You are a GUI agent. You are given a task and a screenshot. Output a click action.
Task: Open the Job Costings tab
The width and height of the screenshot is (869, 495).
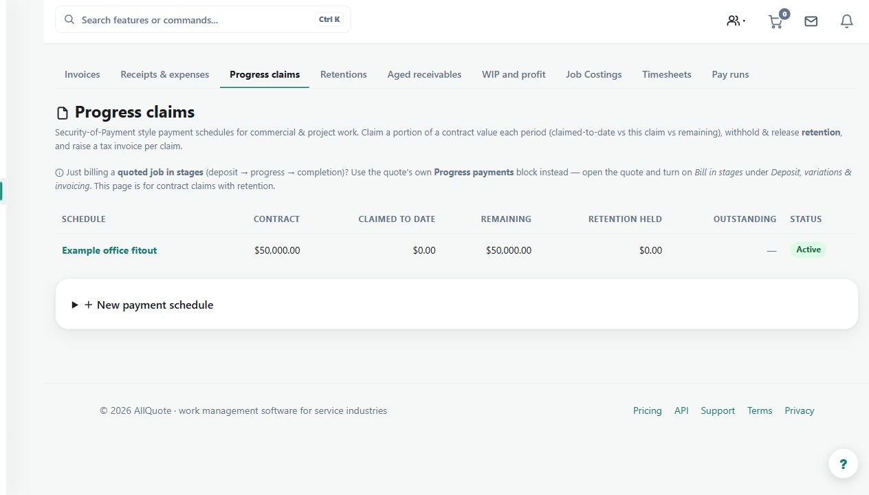594,74
